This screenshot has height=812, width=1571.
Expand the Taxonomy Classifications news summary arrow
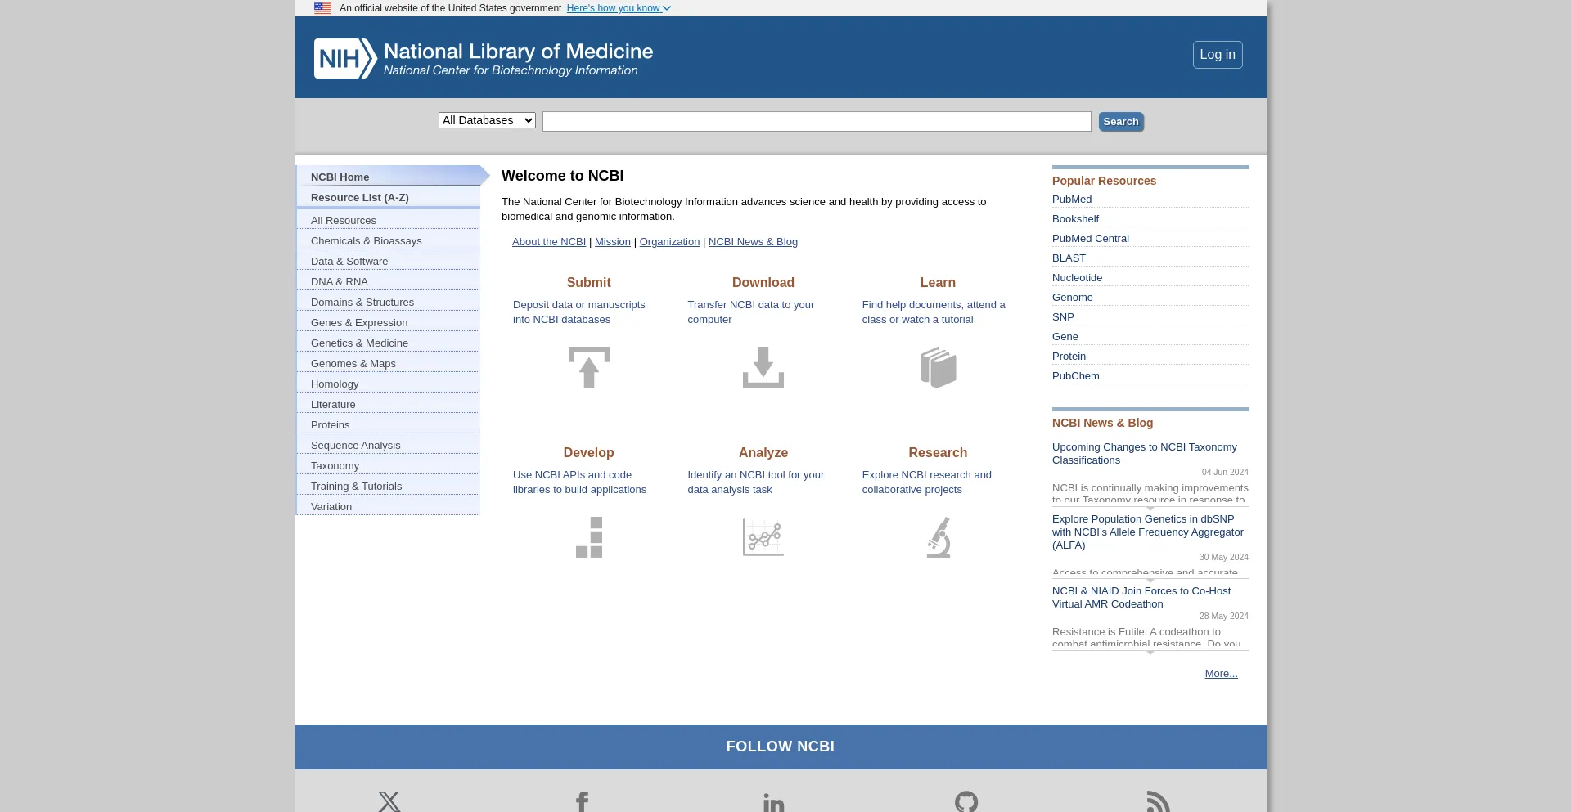pyautogui.click(x=1150, y=509)
